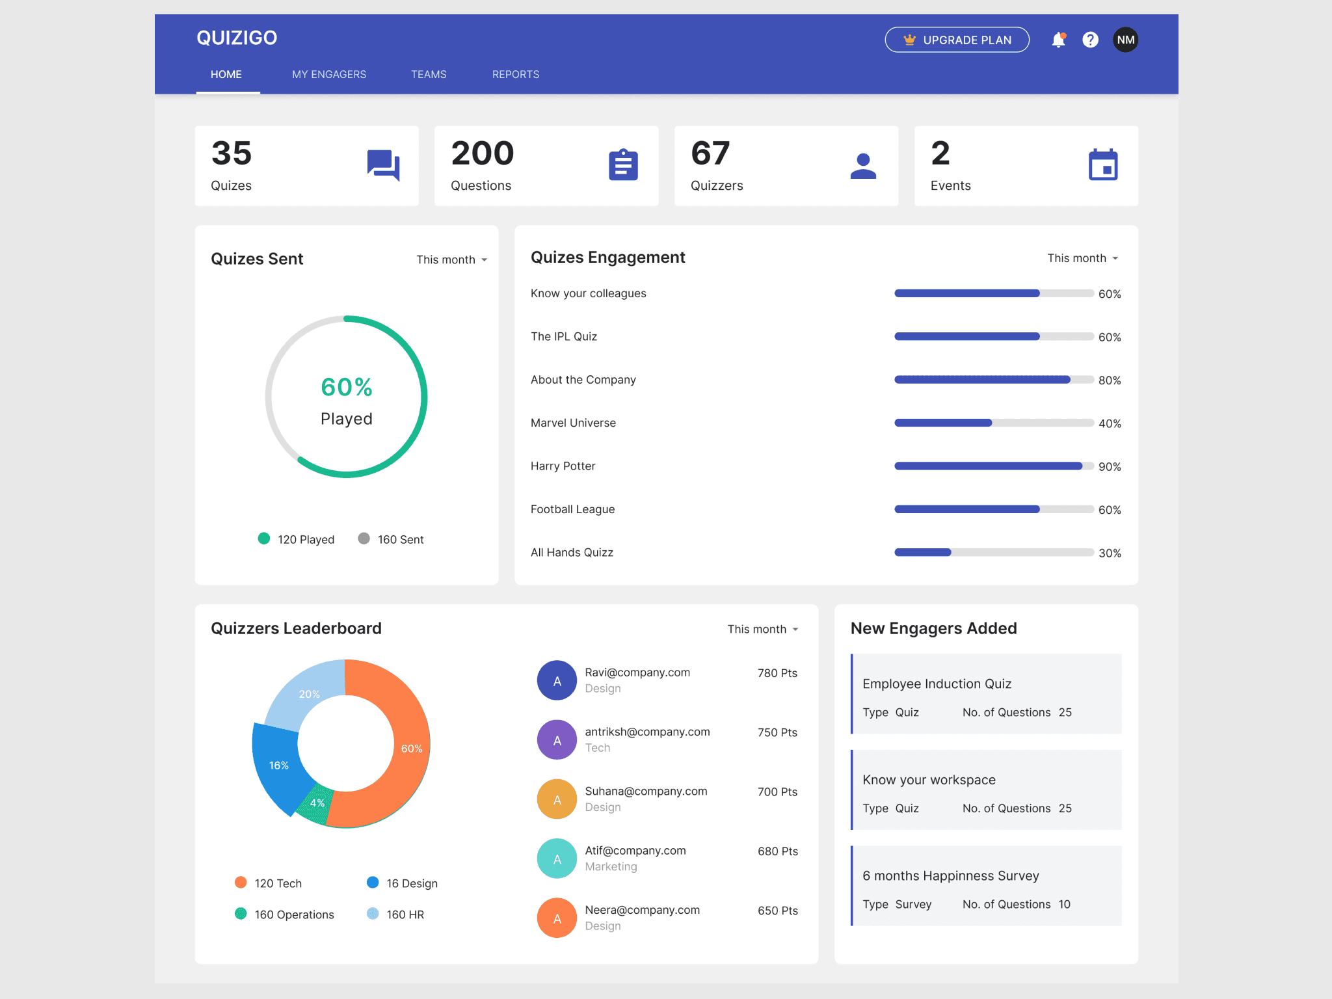This screenshot has height=999, width=1332.
Task: Click Ravi@company.com's avatar circle
Action: point(557,680)
